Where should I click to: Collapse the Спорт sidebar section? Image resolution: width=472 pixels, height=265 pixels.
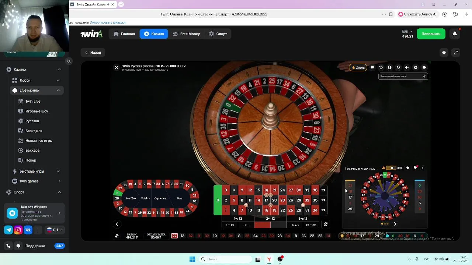pos(59,192)
